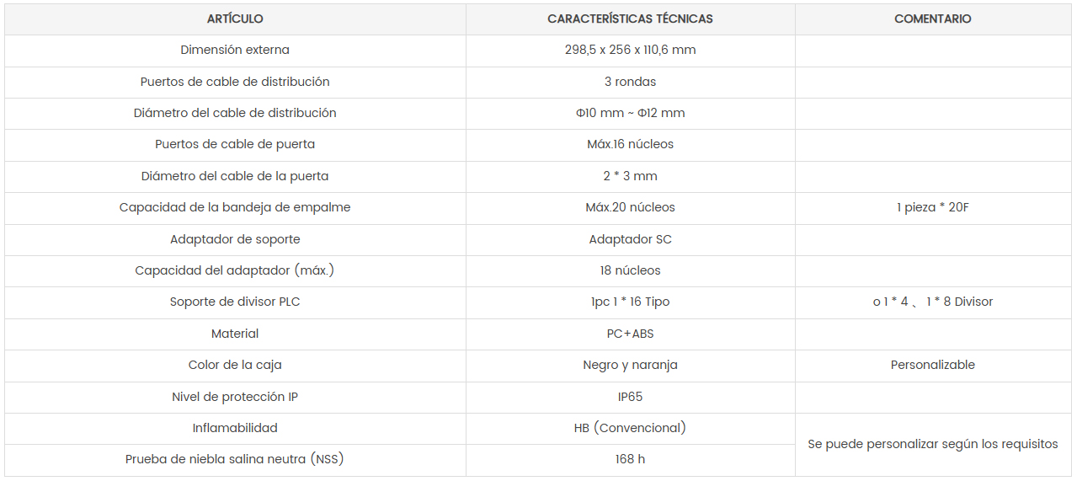Select the Puertos de cable de distribución cell
This screenshot has height=481, width=1077.
(x=235, y=82)
